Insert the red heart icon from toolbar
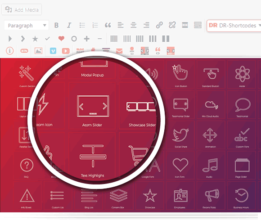Image resolution: width=261 pixels, height=220 pixels. 61,38
